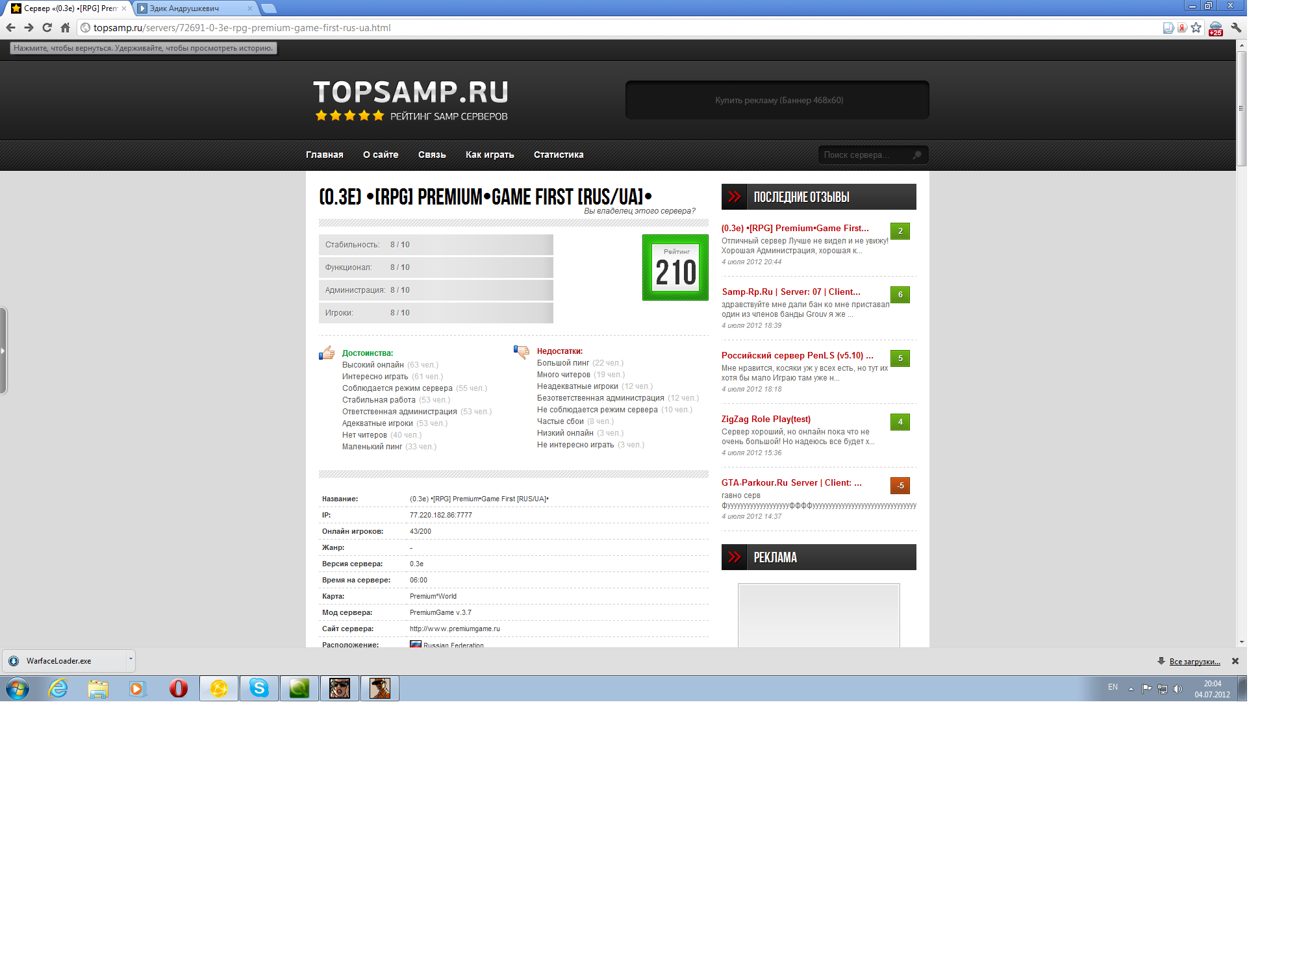The height and width of the screenshot is (974, 1299).
Task: Open volume control in system tray
Action: (1178, 689)
